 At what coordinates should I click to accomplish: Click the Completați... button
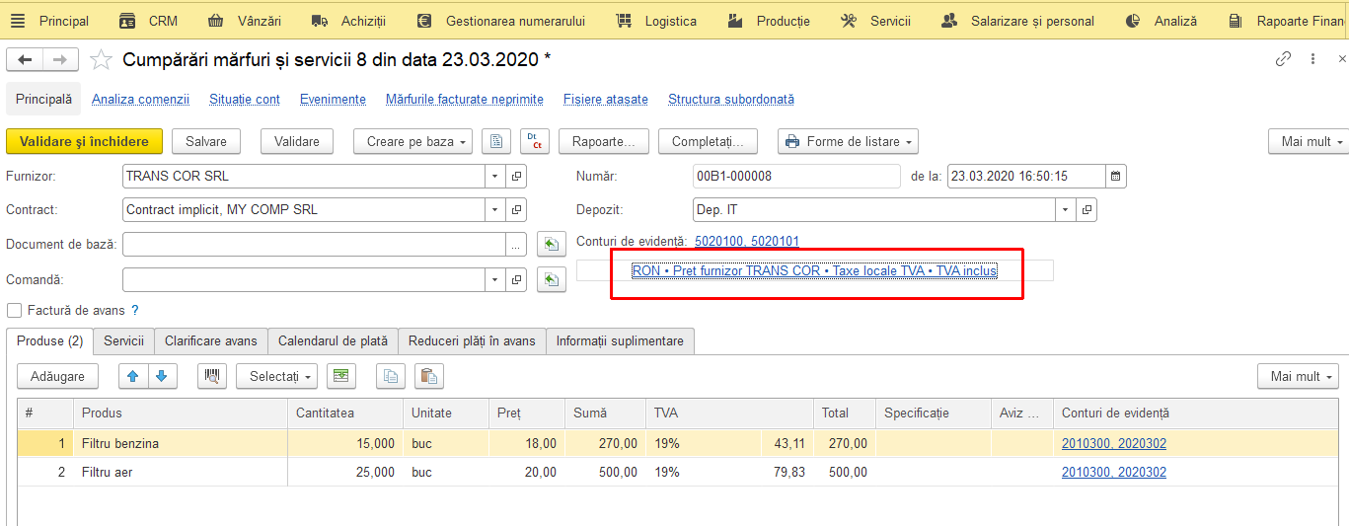tap(708, 141)
